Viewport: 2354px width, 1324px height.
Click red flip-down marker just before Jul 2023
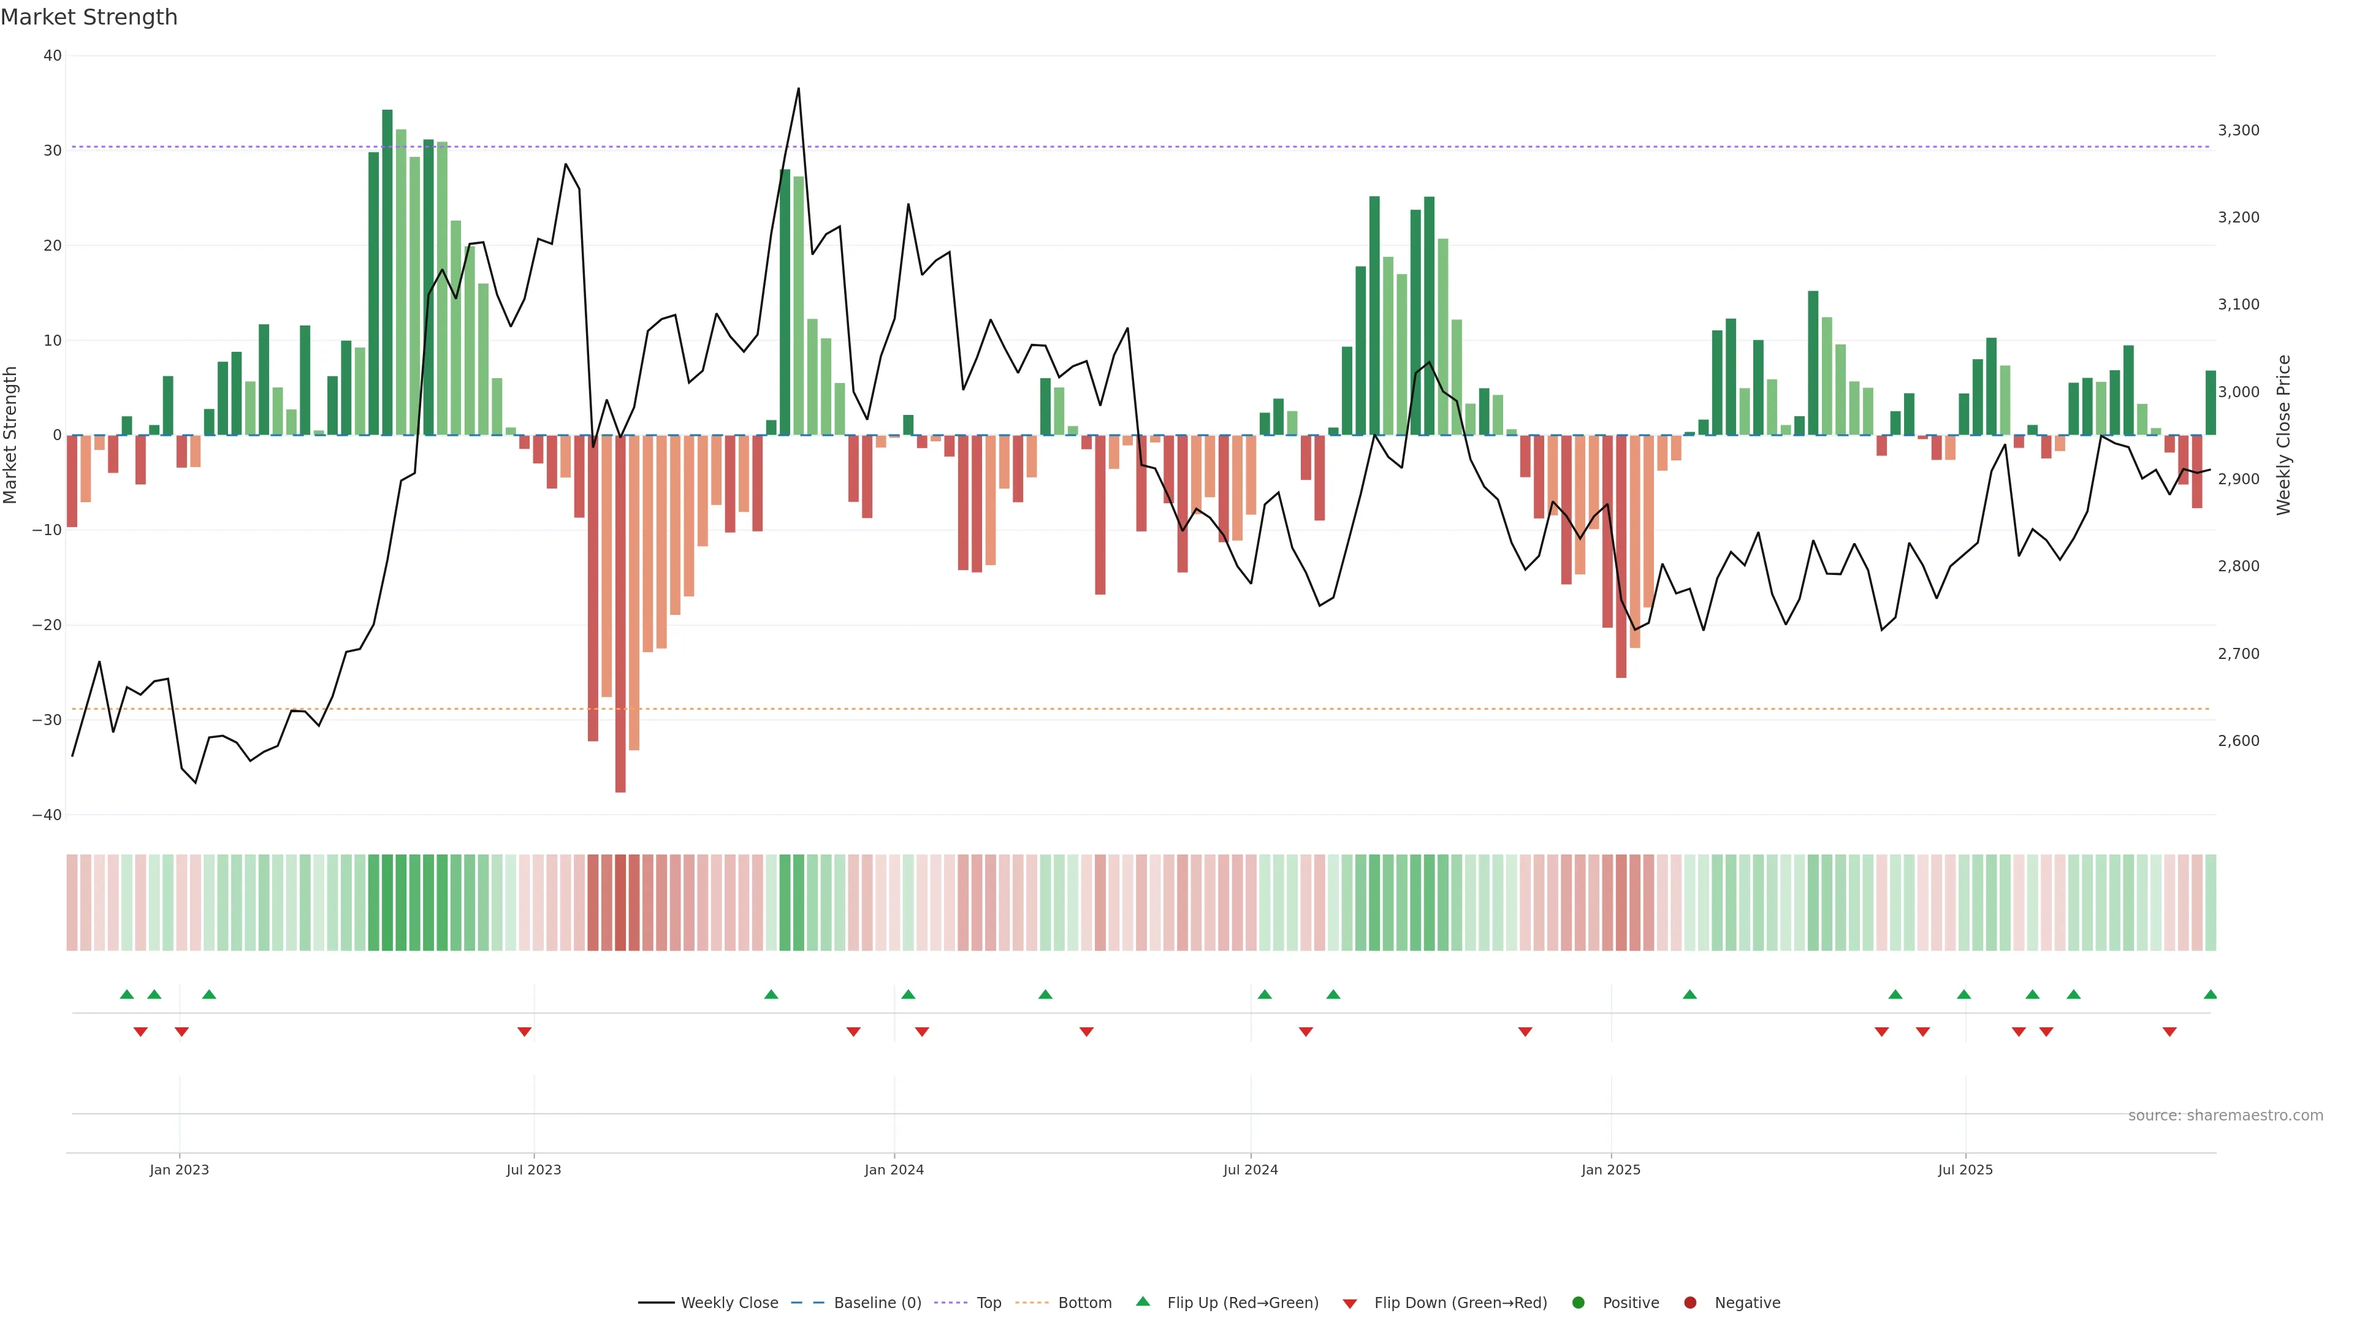coord(525,1032)
